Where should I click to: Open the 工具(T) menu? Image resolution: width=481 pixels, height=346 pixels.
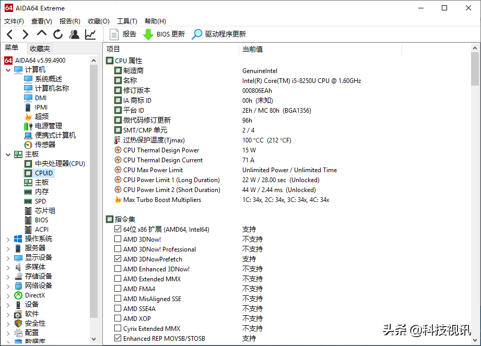point(127,21)
